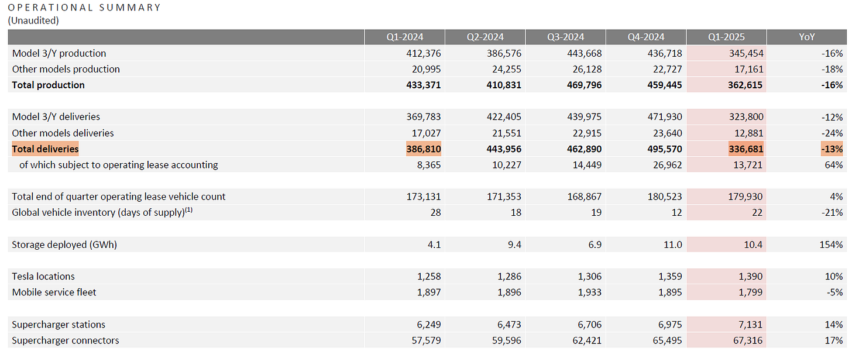Screen dimensions: 852x355
Task: Click the total production value 433,371
Action: pos(423,85)
